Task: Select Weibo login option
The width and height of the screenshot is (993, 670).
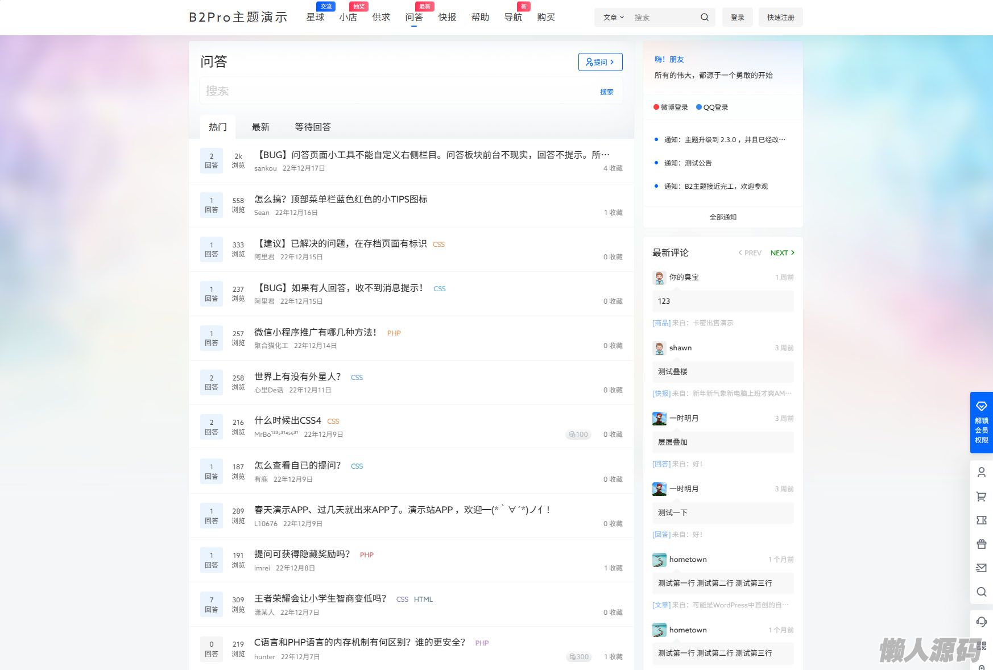Action: 671,107
